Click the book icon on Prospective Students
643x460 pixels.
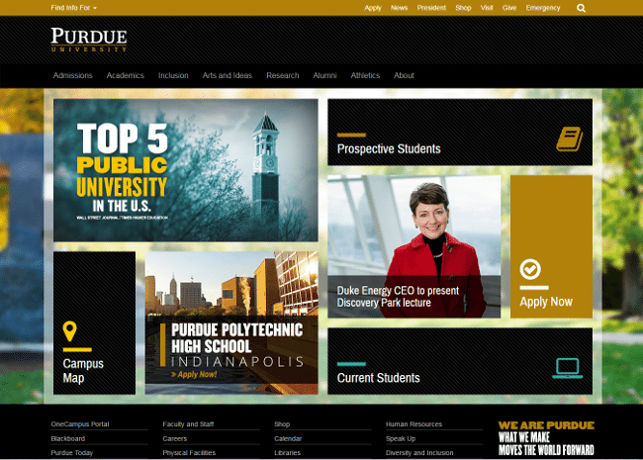(x=569, y=138)
